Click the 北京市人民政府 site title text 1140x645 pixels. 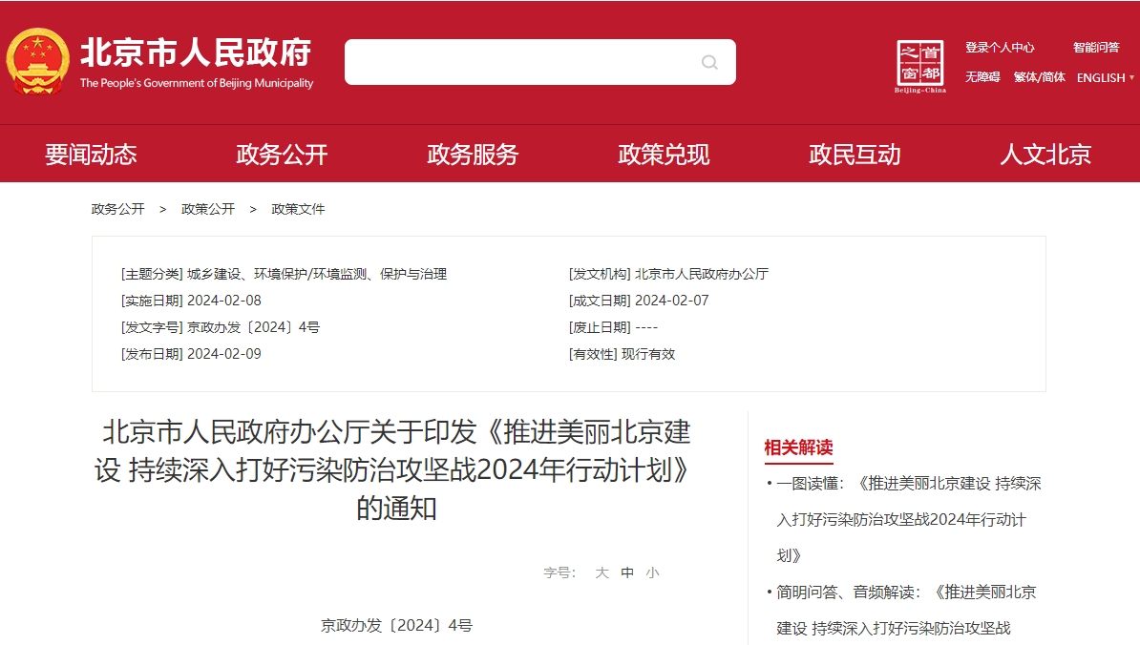tap(196, 52)
